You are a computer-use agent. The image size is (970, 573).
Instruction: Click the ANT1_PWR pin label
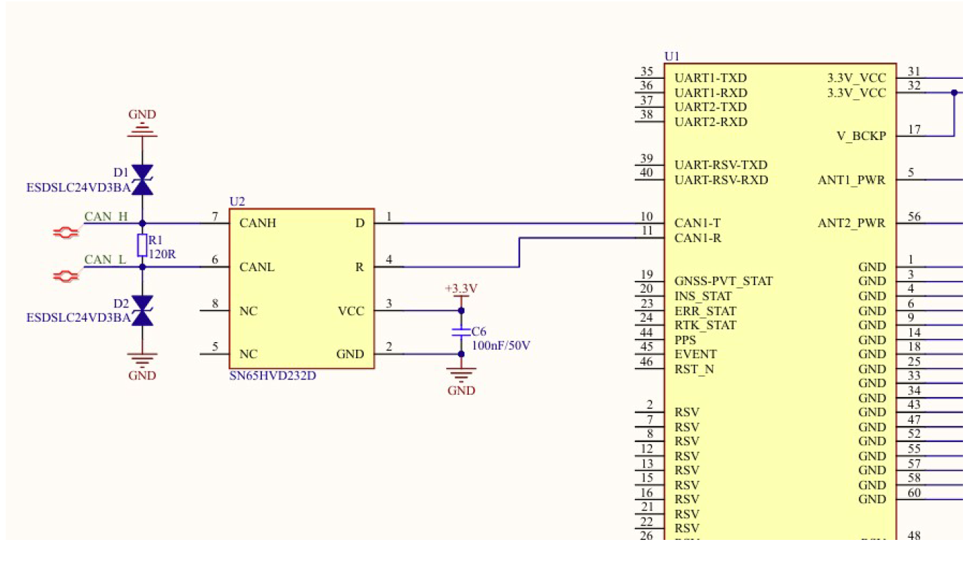tap(852, 180)
